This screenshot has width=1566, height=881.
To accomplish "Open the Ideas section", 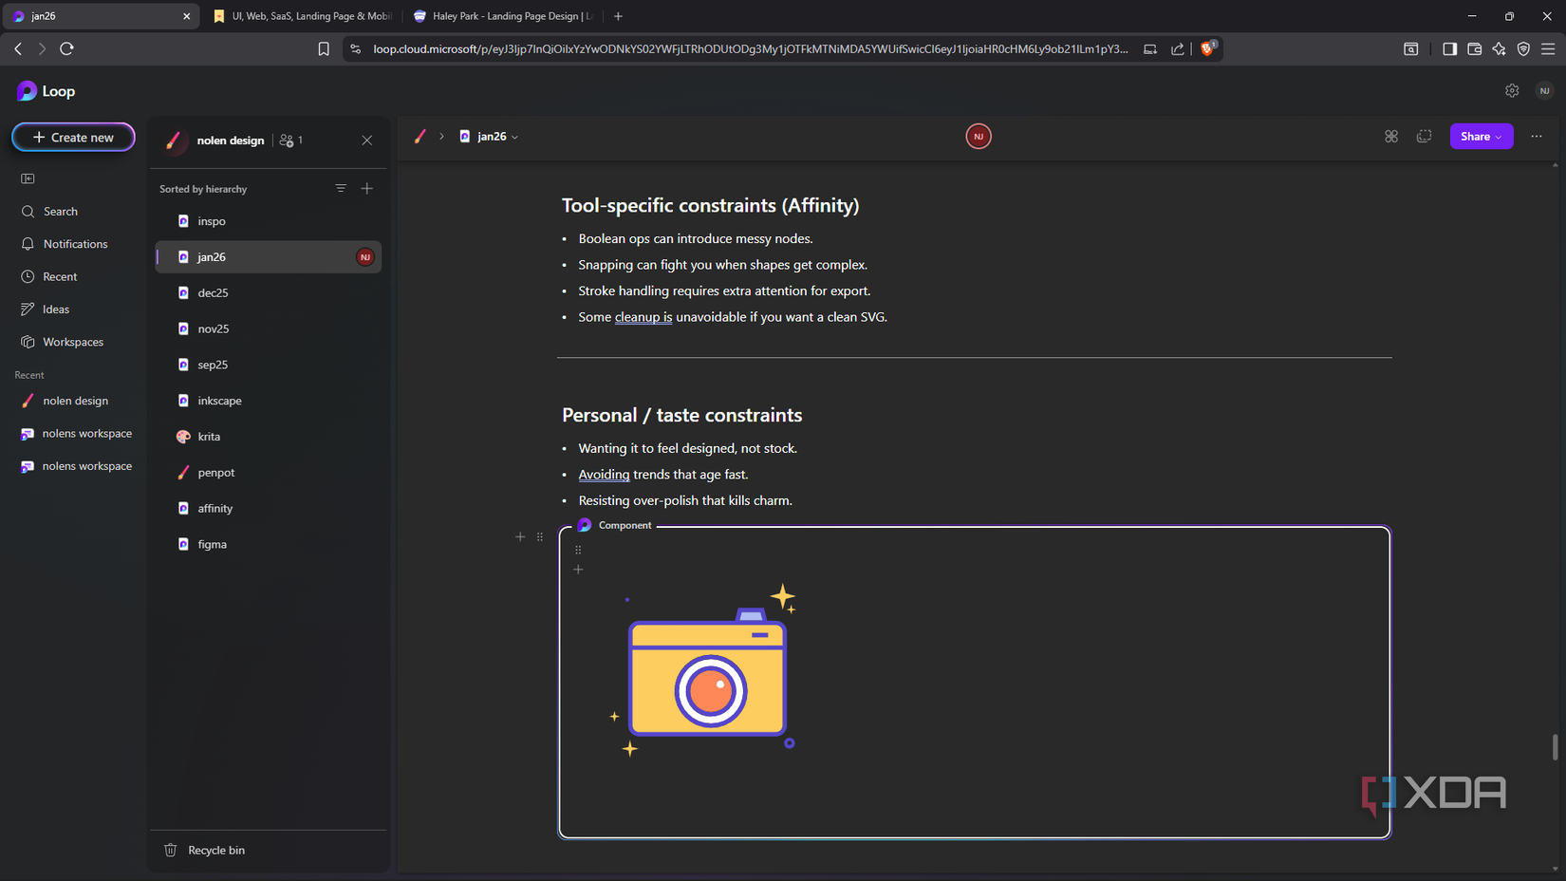I will 56,309.
